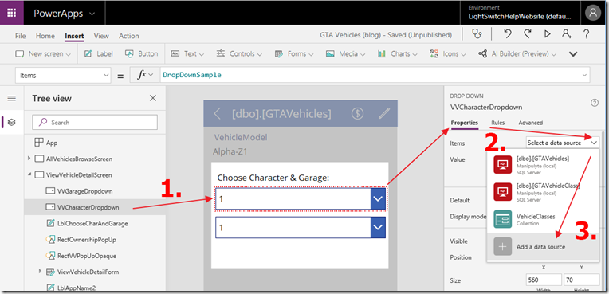Open the Items property selector dropdown
The width and height of the screenshot is (609, 294).
click(x=63, y=76)
